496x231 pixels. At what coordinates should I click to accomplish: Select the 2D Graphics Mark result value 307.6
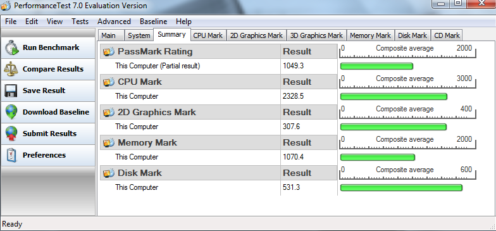(x=291, y=127)
